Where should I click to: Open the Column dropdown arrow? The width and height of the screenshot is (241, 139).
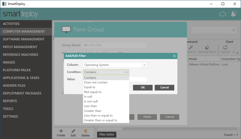click(x=144, y=65)
